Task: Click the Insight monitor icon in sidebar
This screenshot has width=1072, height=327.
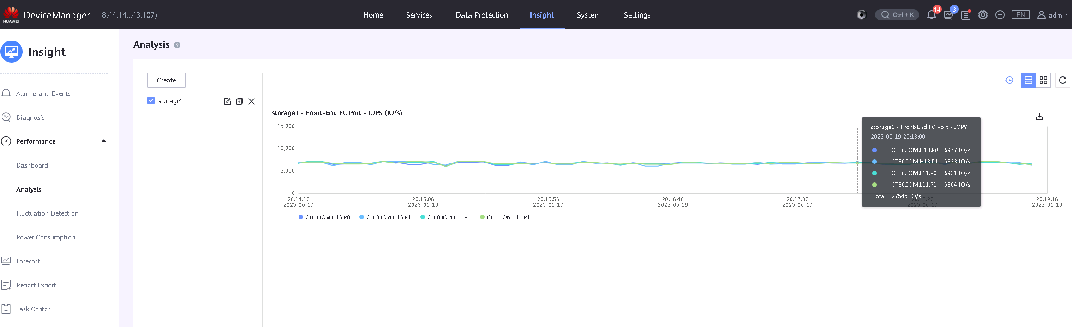Action: [12, 52]
